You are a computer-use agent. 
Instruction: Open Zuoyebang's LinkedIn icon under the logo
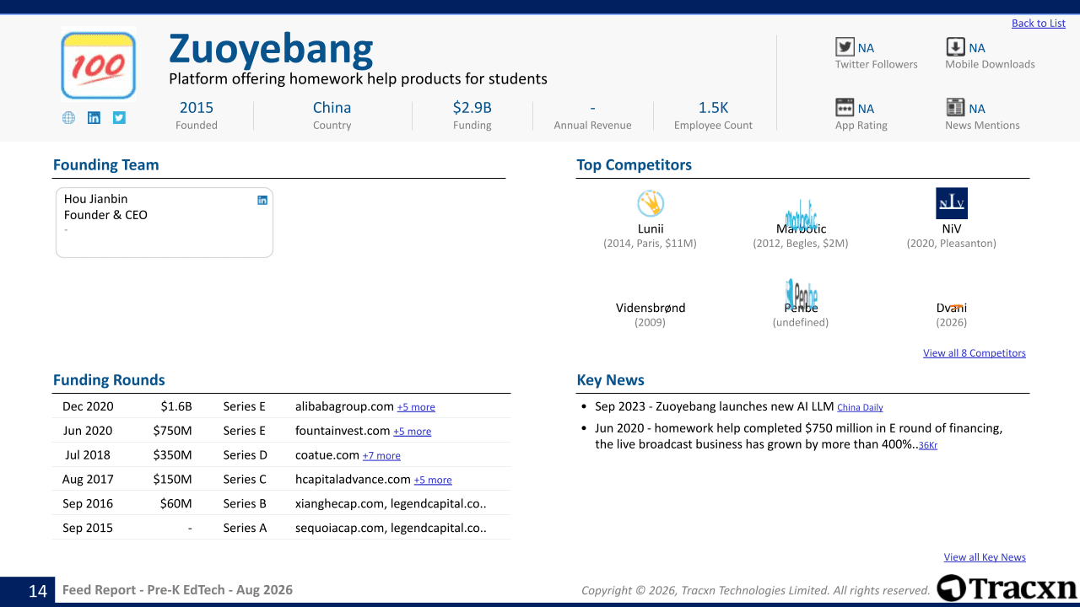94,118
